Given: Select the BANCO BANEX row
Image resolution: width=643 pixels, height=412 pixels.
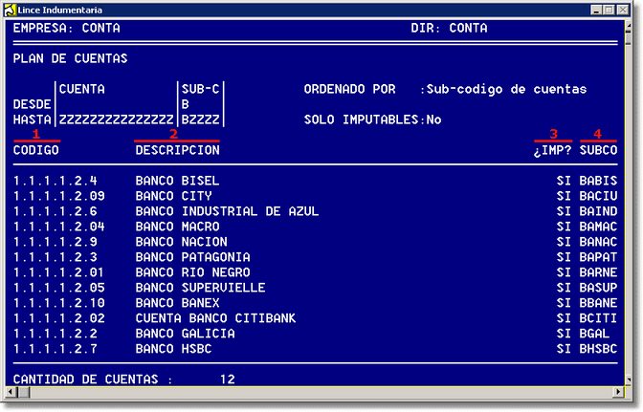Looking at the screenshot, I should 315,303.
